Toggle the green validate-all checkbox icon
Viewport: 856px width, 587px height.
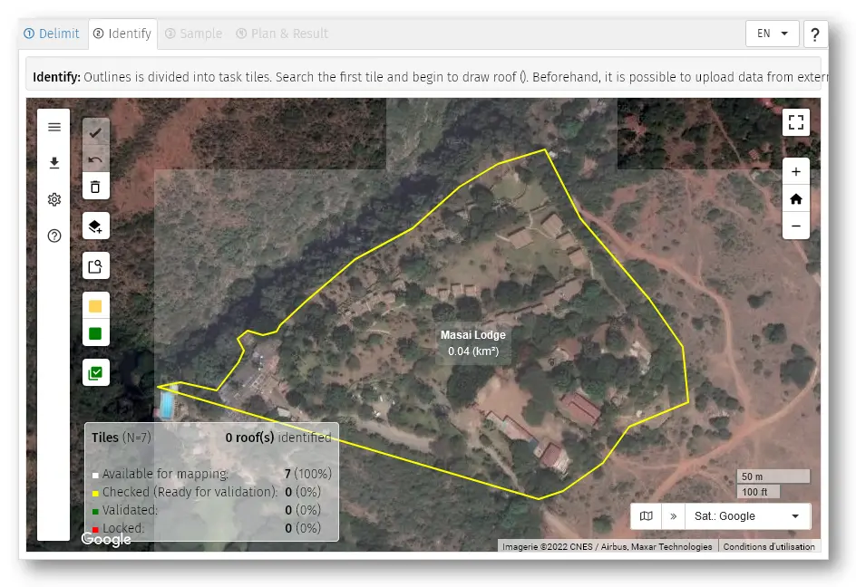[x=96, y=372]
